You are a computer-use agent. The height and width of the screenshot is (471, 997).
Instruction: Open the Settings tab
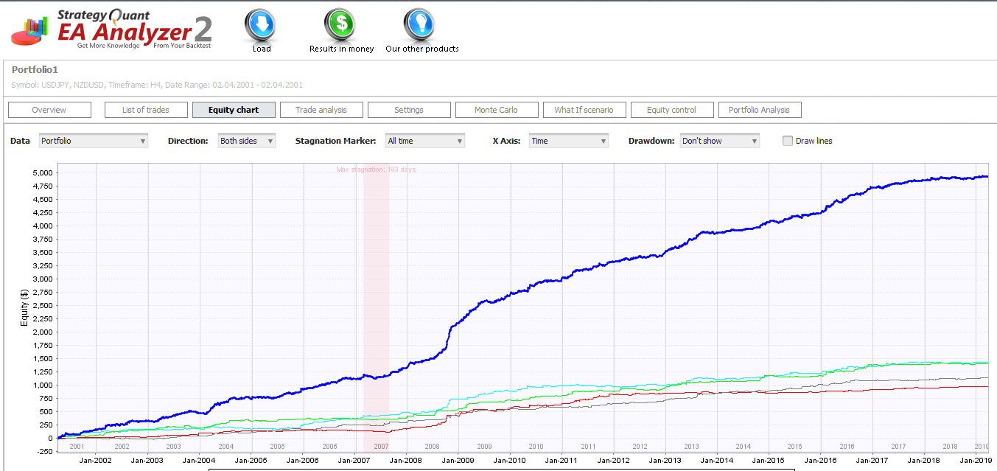point(409,110)
